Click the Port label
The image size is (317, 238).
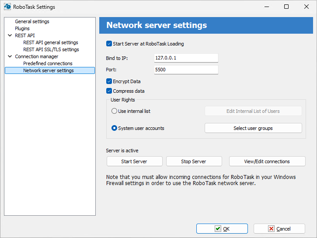[111, 70]
